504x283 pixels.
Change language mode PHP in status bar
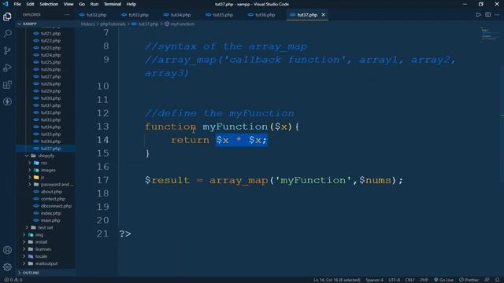tap(424, 280)
